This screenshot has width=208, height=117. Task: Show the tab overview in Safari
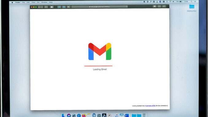(x=164, y=6)
